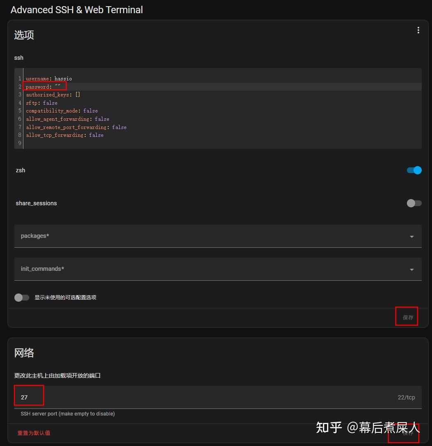Click the sftp: false line in the editor

41,103
